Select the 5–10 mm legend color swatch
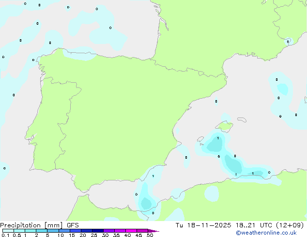The height and width of the screenshot is (237, 307). pos(53,231)
